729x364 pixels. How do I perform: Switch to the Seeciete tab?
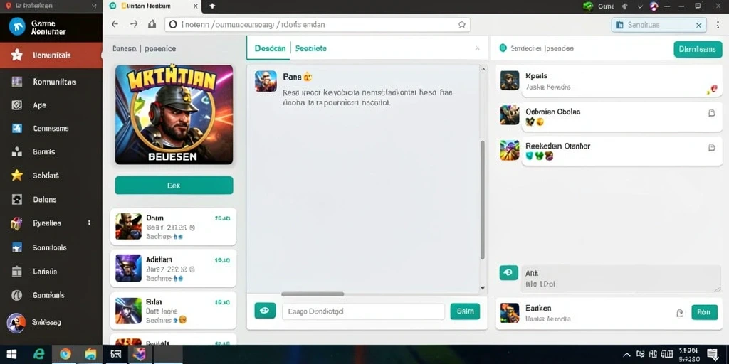coord(311,48)
